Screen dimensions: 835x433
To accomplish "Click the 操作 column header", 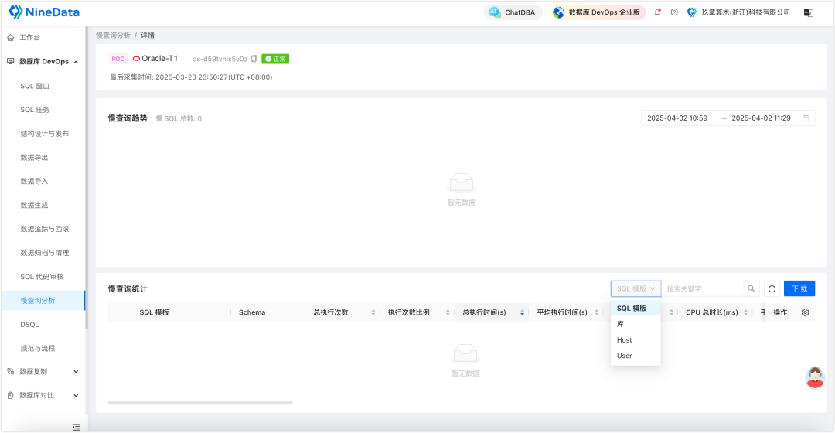I will coord(780,312).
